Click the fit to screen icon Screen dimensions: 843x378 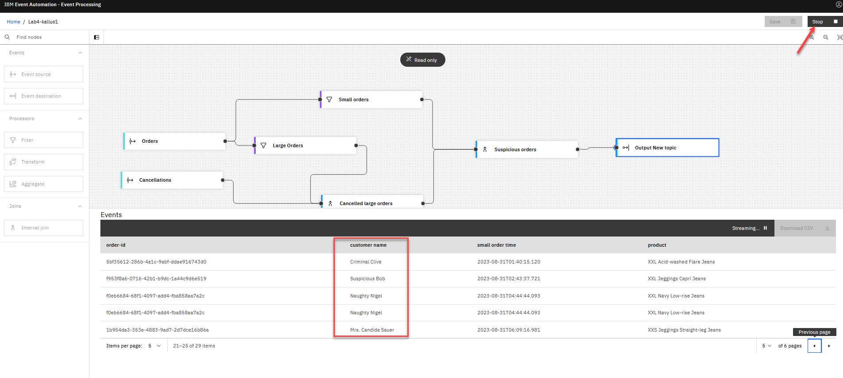click(x=839, y=38)
